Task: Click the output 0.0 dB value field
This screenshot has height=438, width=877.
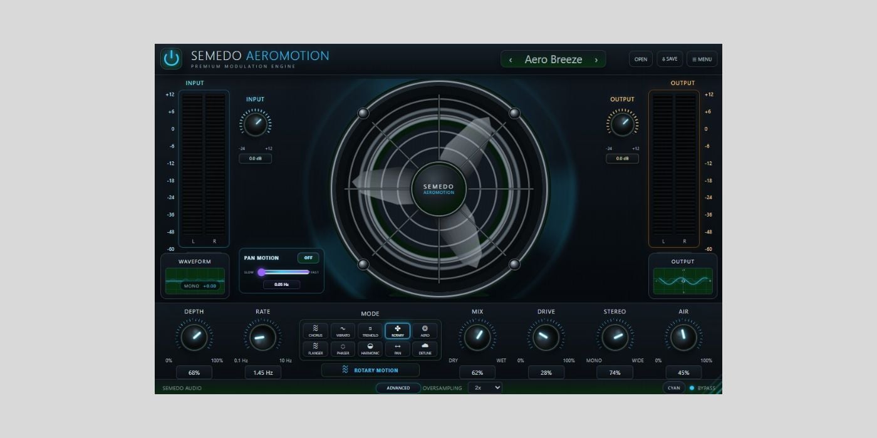Action: tap(622, 158)
